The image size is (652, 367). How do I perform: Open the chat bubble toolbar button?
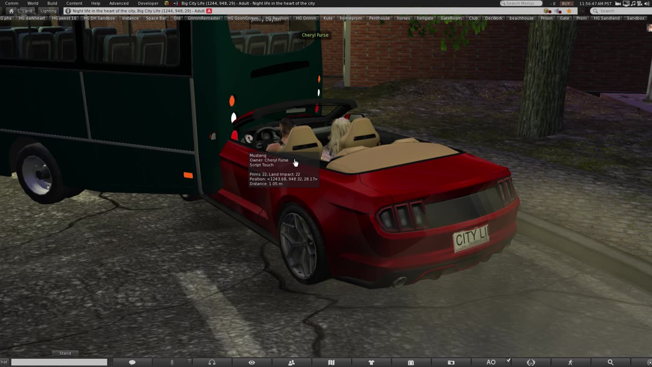click(132, 362)
